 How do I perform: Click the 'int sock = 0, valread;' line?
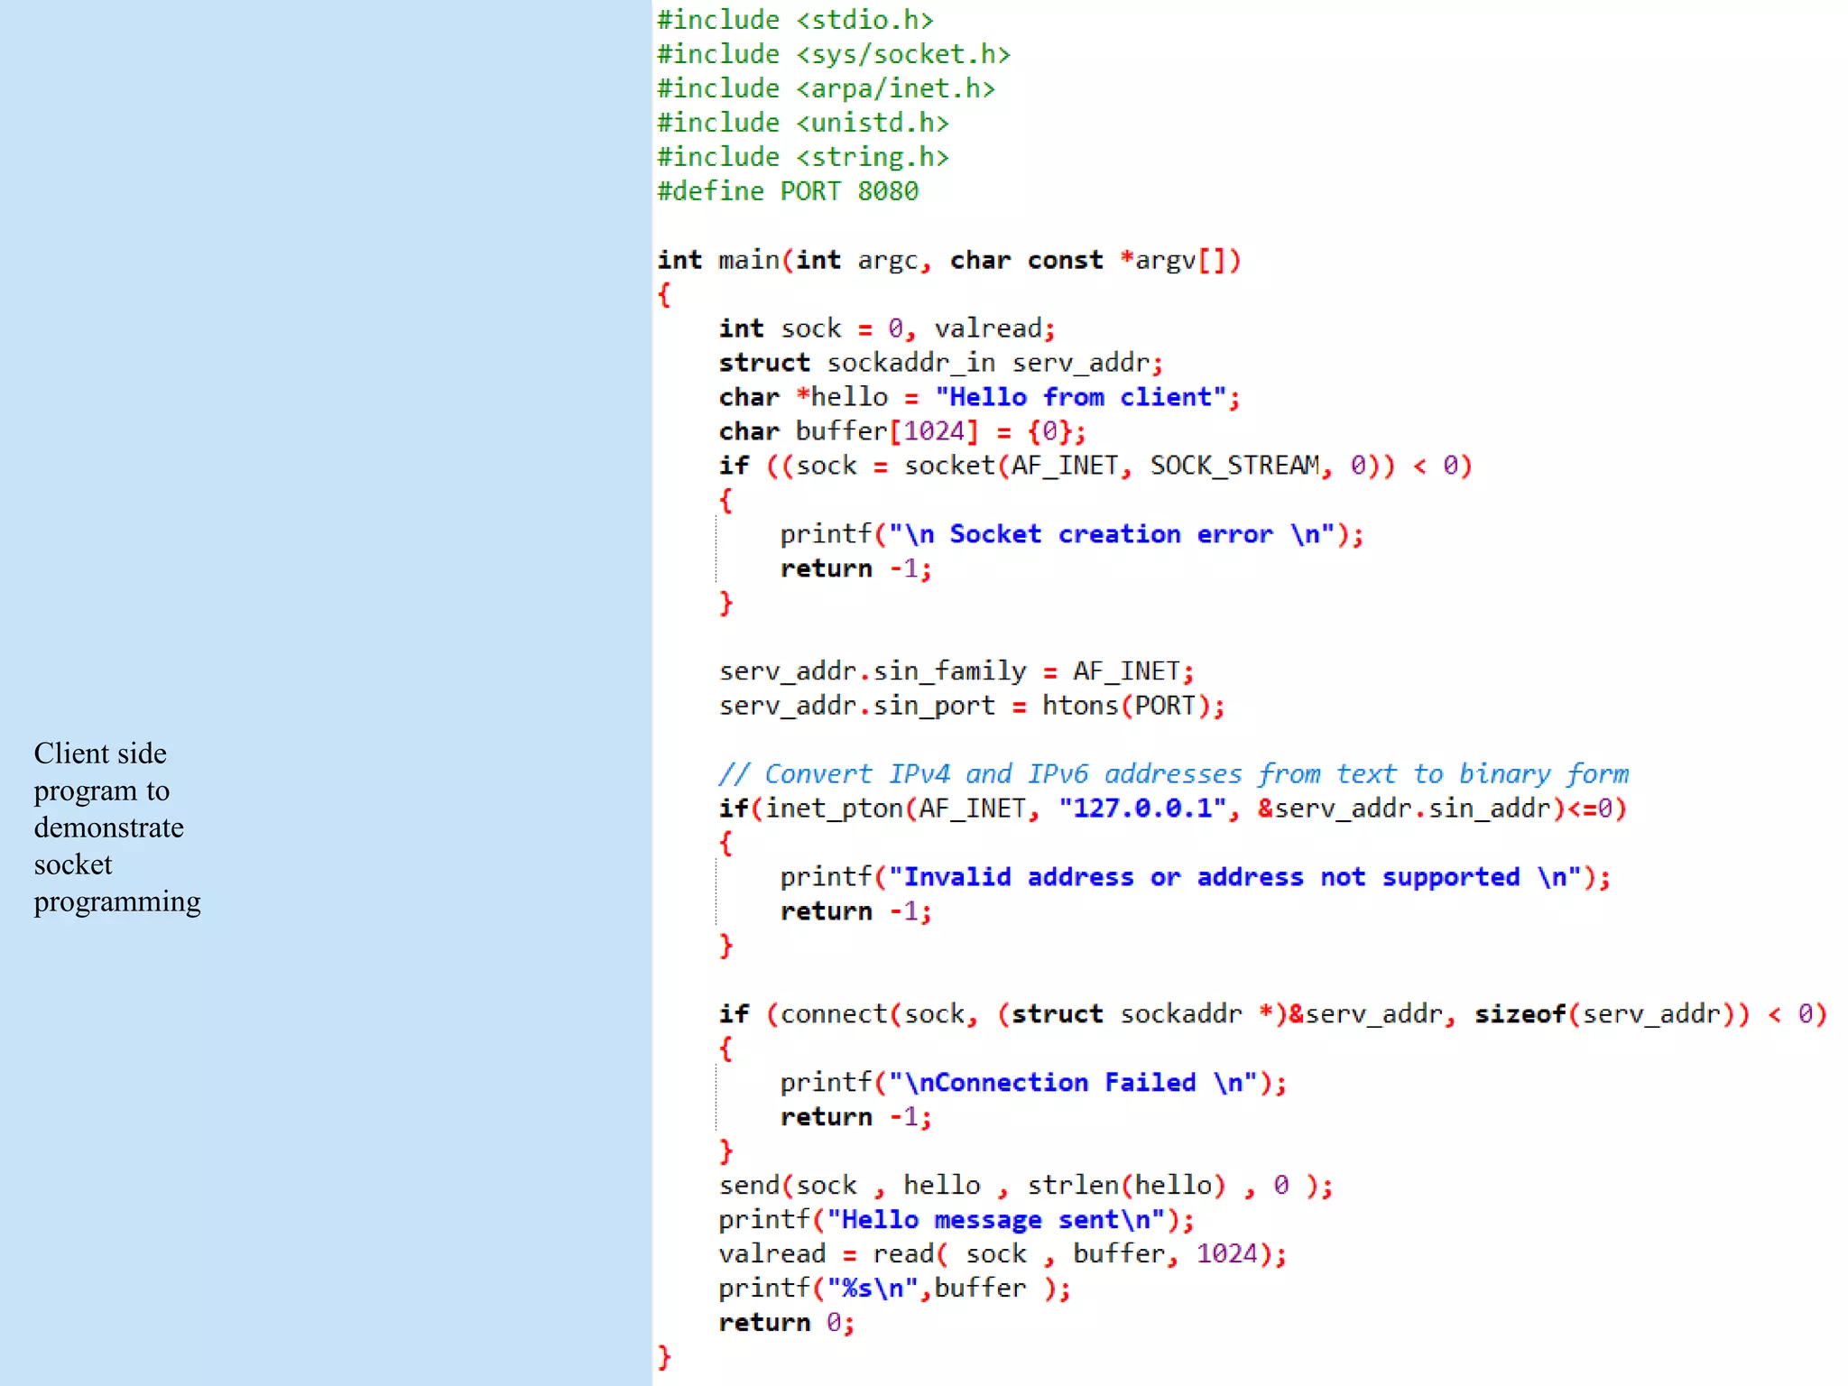coord(887,328)
